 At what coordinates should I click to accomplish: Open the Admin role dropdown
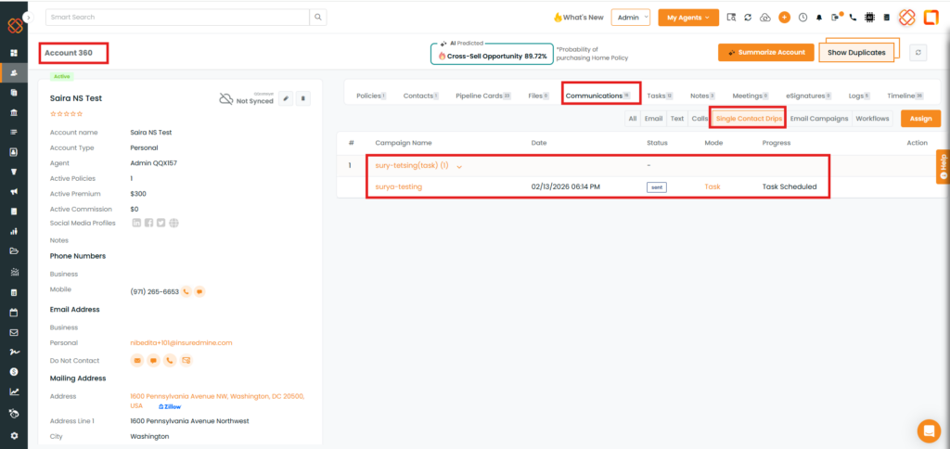point(631,17)
